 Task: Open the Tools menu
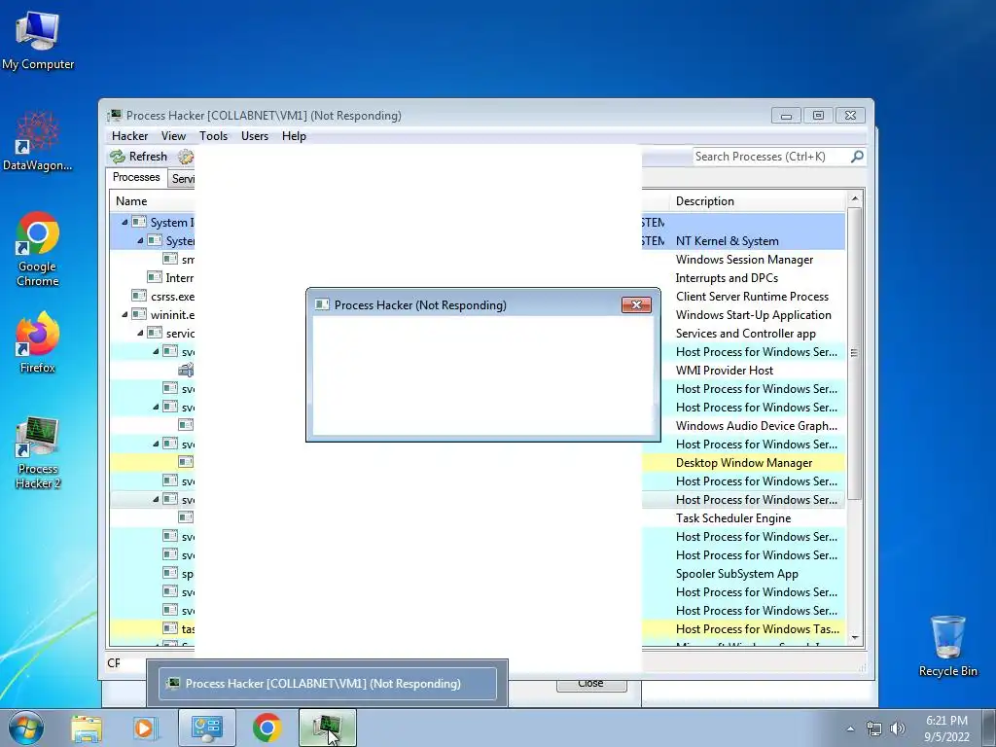[213, 136]
